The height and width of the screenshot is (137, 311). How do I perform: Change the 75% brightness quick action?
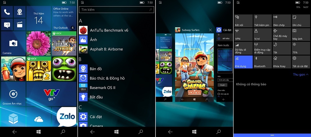pyautogui.click(x=301, y=48)
